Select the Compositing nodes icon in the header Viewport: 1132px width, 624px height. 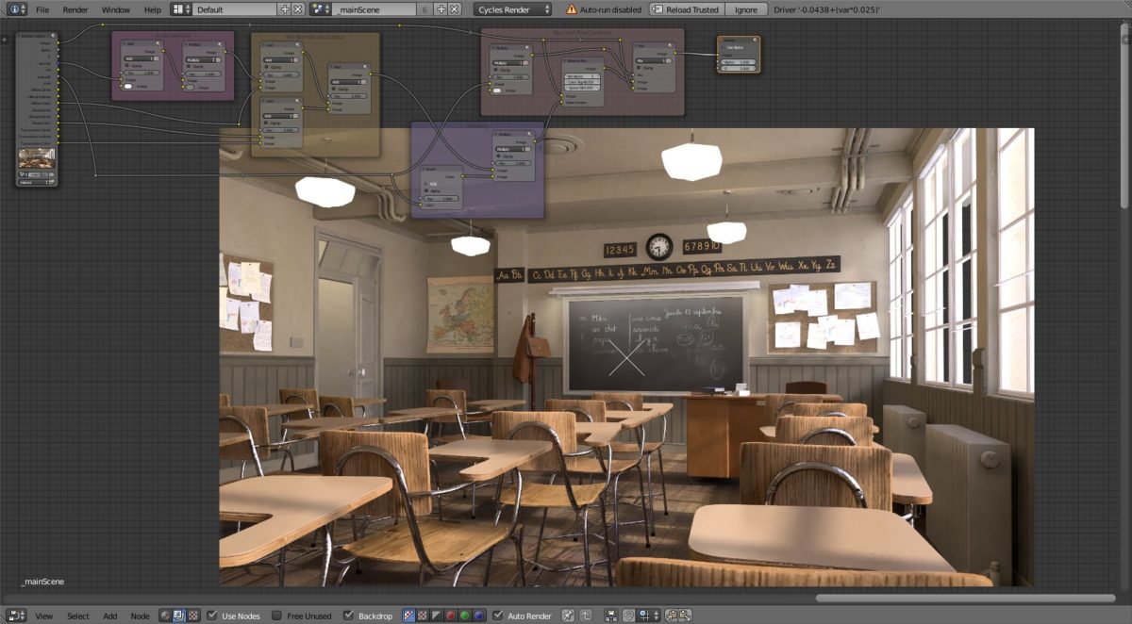pyautogui.click(x=179, y=616)
